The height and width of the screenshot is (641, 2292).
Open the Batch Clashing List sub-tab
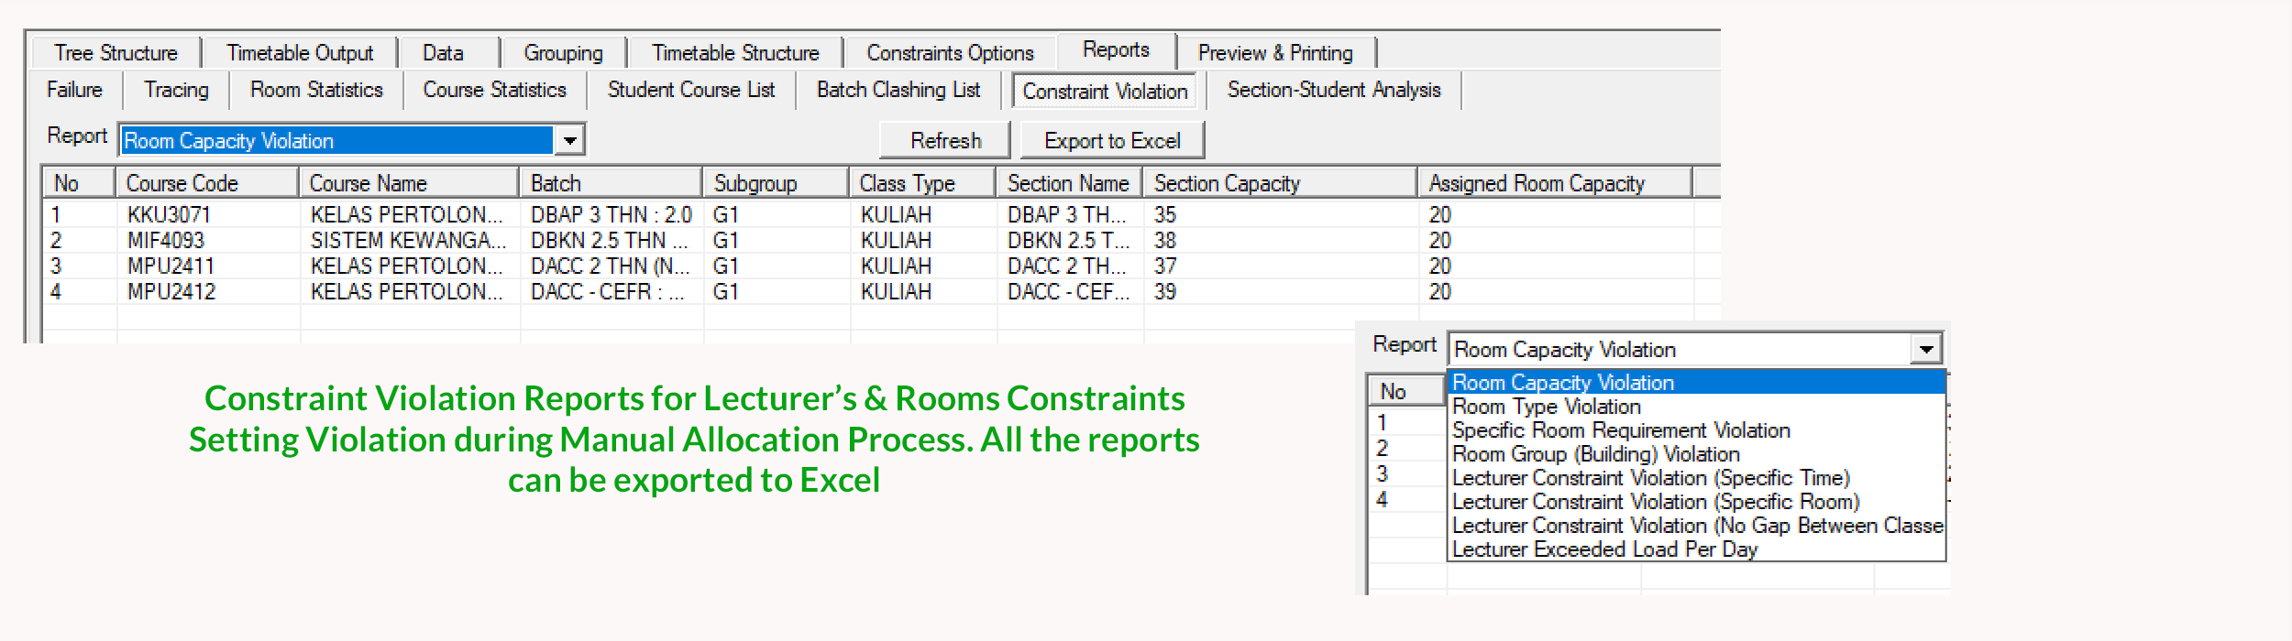tap(898, 90)
